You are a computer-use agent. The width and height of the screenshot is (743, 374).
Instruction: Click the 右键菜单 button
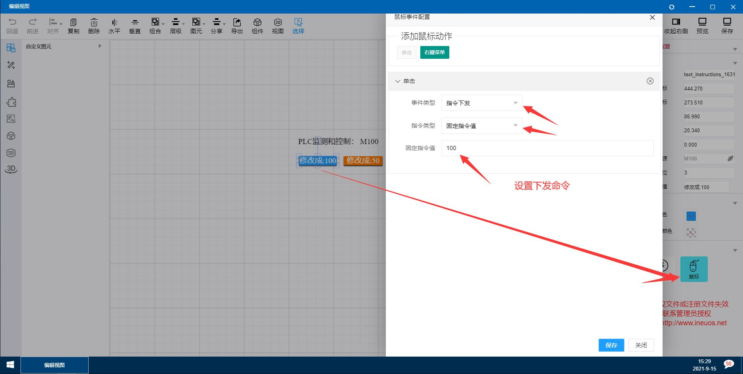click(x=435, y=52)
